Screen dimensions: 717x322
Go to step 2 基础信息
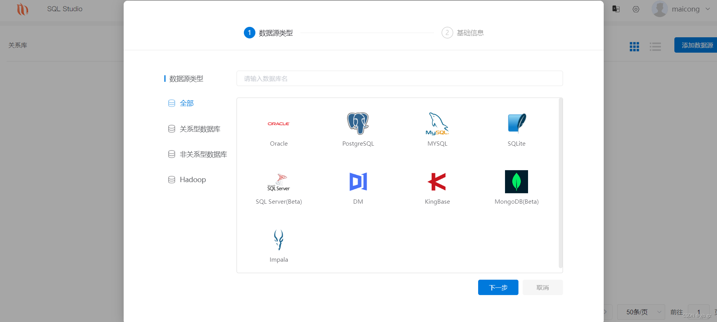(x=463, y=33)
